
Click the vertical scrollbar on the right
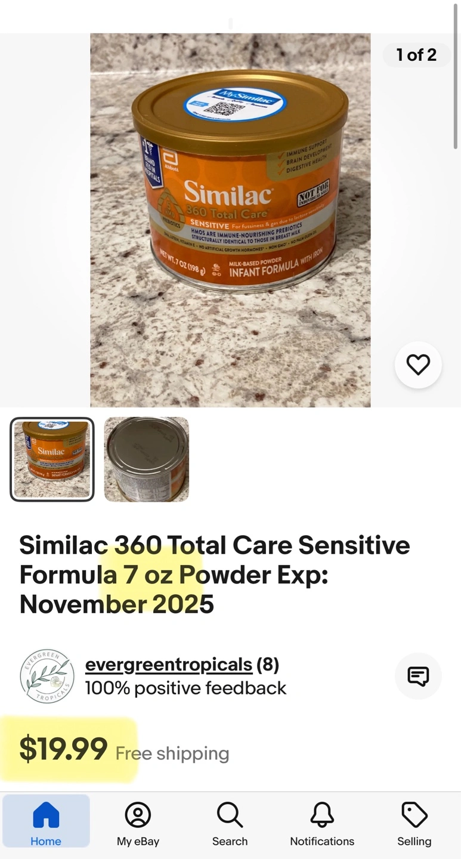tap(456, 76)
